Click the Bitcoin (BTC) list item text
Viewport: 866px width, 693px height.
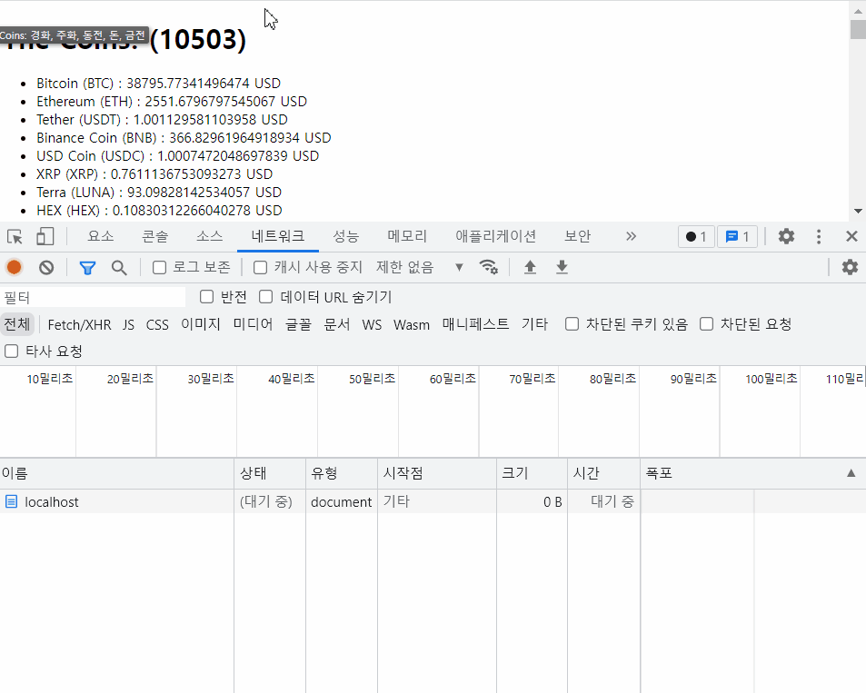click(x=158, y=84)
